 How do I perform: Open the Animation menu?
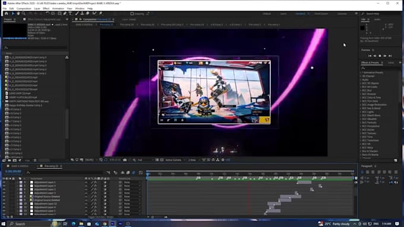point(58,8)
